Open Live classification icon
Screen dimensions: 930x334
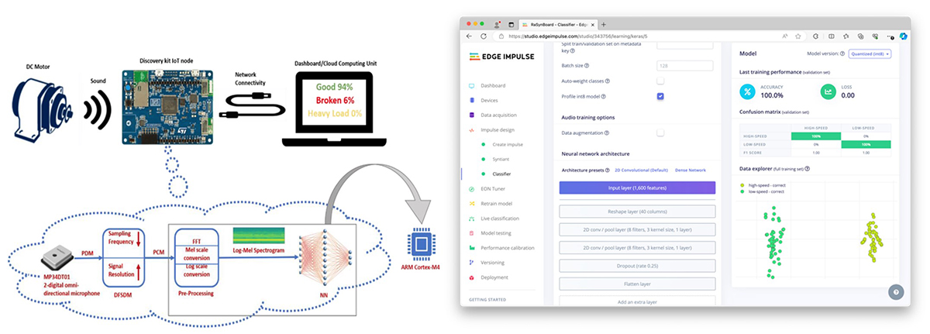473,219
